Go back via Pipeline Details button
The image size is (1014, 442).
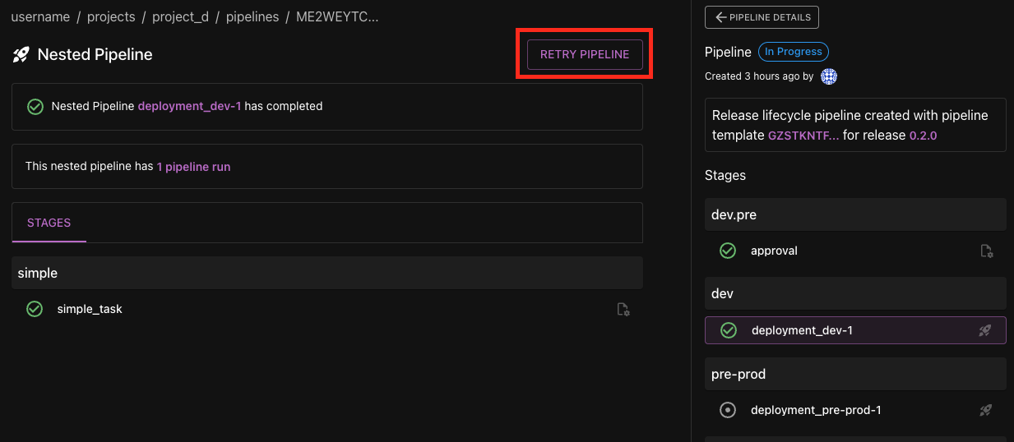tap(762, 17)
